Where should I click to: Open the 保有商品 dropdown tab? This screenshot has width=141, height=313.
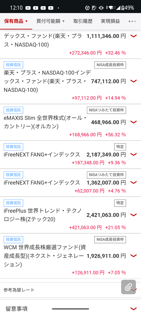(x=16, y=21)
